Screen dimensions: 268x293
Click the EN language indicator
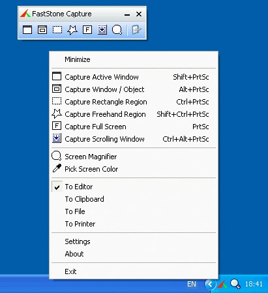pyautogui.click(x=192, y=284)
